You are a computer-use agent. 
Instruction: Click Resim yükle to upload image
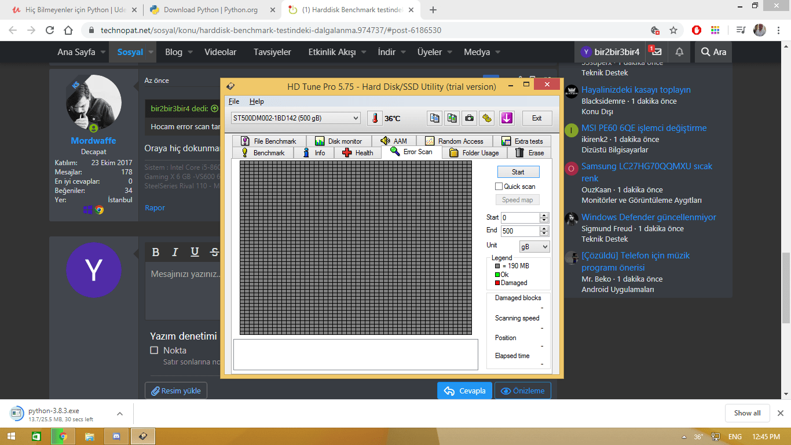tap(176, 391)
